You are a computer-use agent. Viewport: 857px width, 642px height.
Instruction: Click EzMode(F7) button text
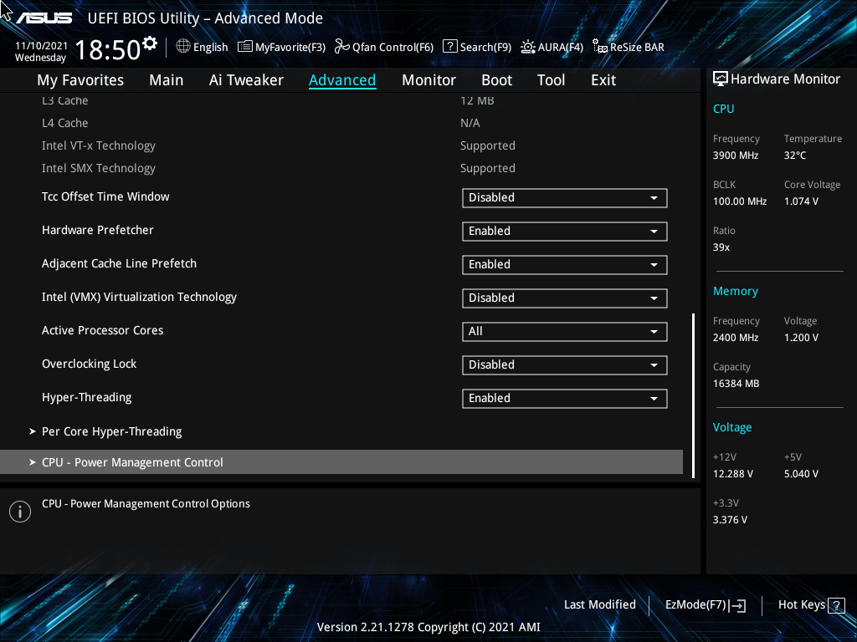coord(695,605)
